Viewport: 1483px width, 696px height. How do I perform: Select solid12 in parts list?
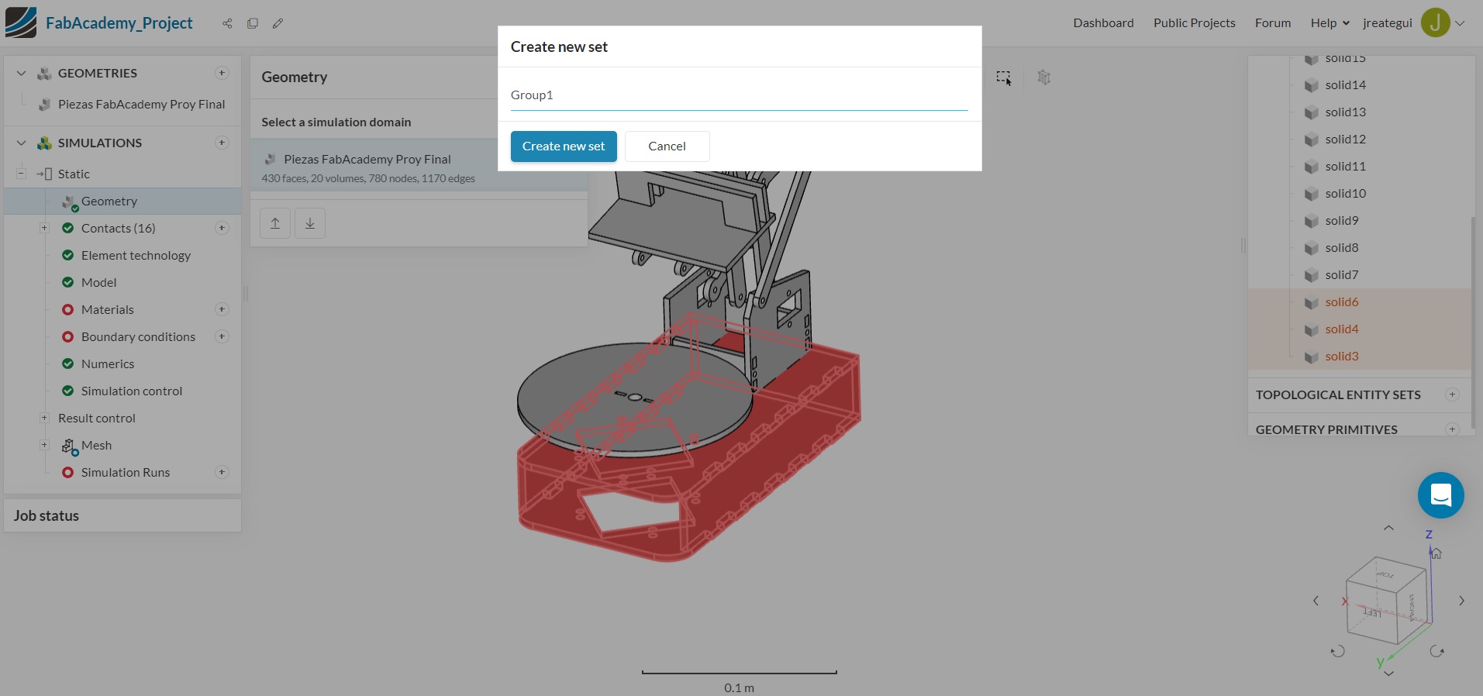click(1345, 139)
